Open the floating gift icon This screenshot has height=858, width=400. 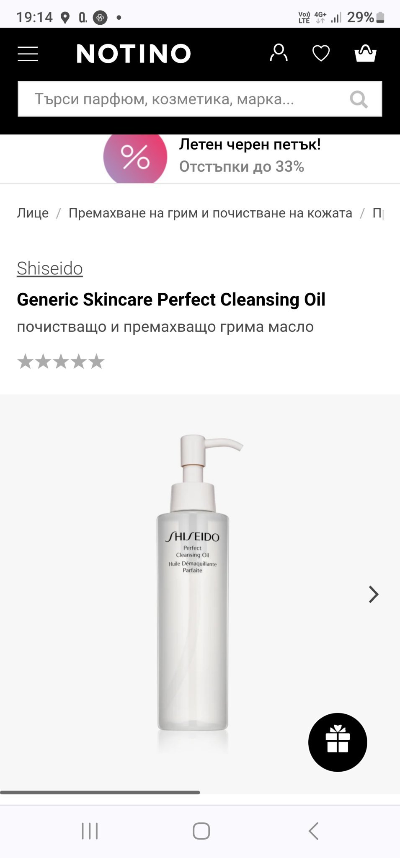(338, 742)
